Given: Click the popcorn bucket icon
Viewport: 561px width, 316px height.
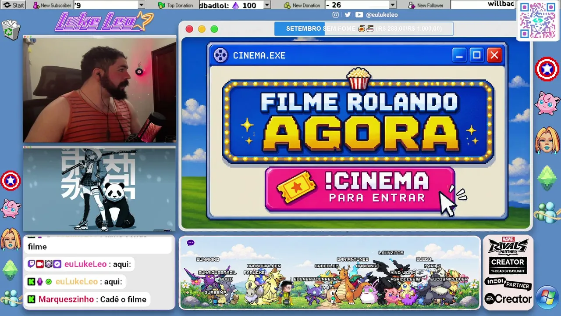Looking at the screenshot, I should click(x=359, y=78).
